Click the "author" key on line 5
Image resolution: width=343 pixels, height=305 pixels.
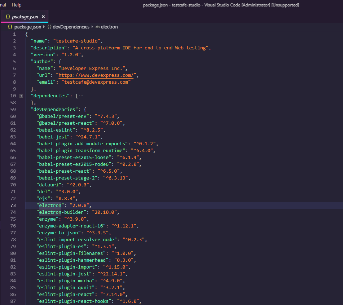[x=42, y=61]
